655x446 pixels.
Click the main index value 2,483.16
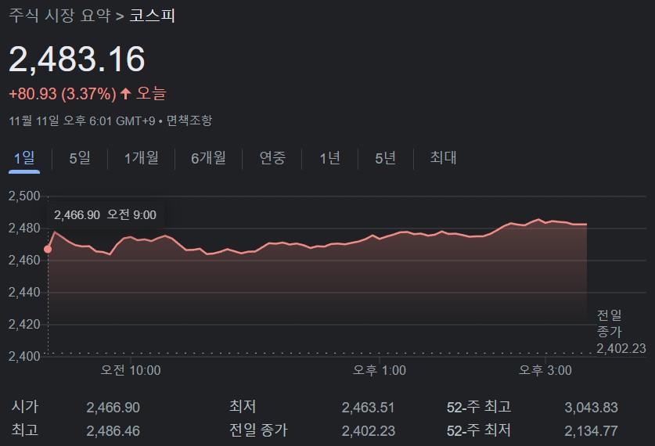pos(77,59)
